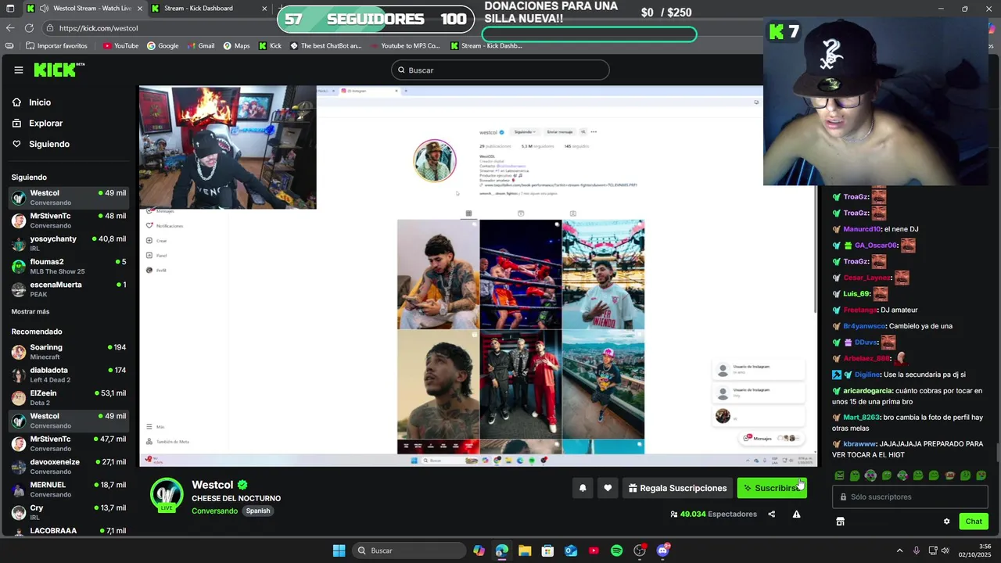Open recommended channel MERNUEL

point(69,489)
